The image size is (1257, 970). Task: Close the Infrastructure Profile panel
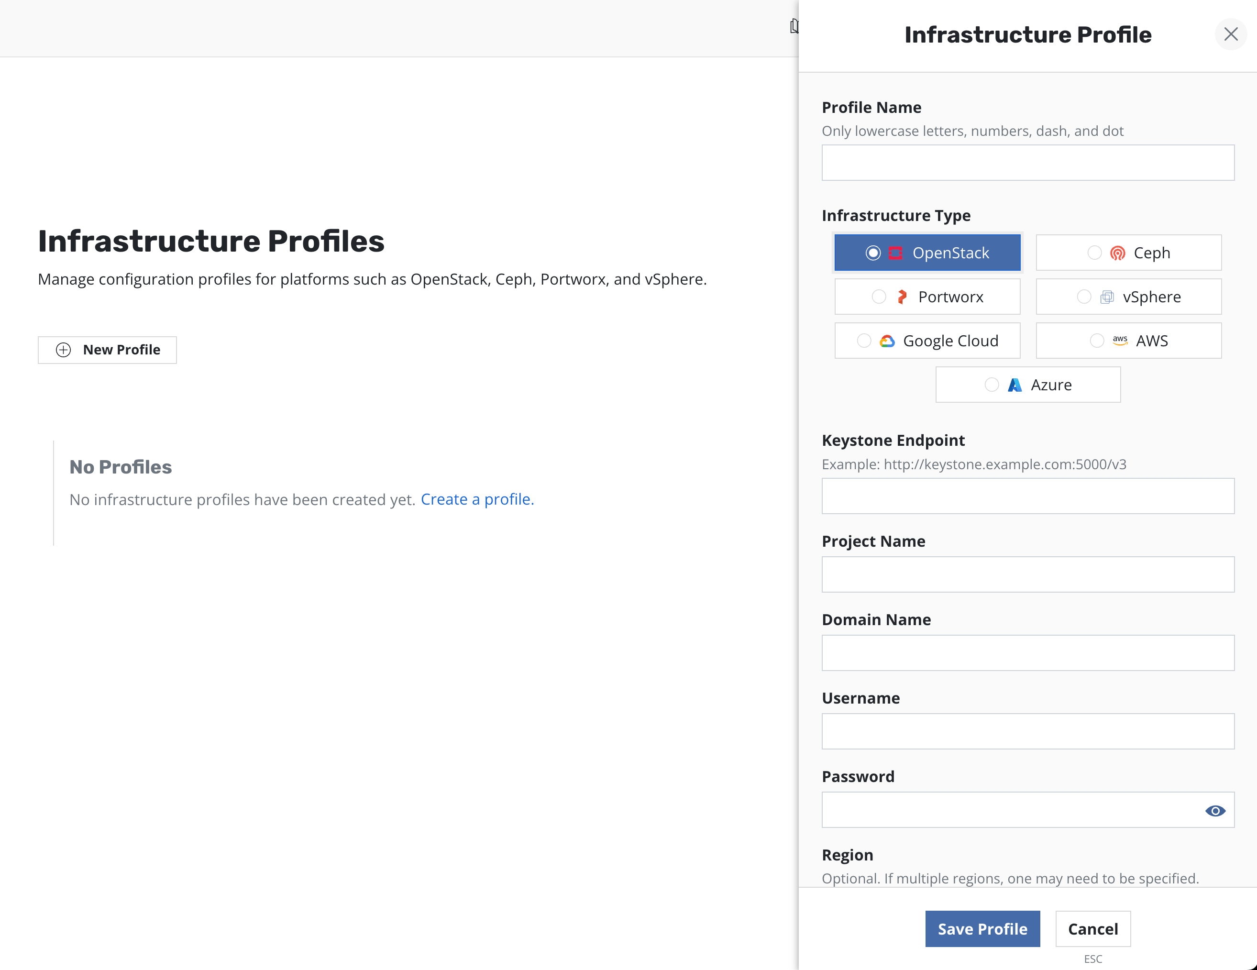pyautogui.click(x=1231, y=34)
